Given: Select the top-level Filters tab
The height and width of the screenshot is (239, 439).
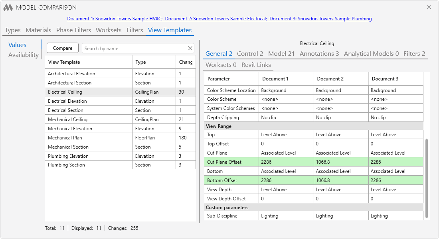Looking at the screenshot, I should 134,30.
